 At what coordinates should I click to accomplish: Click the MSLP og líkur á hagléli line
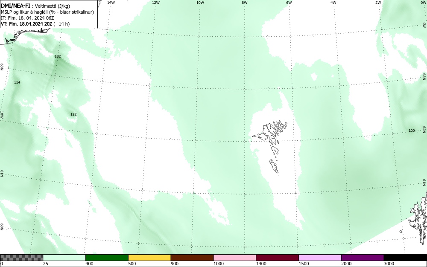pyautogui.click(x=47, y=12)
